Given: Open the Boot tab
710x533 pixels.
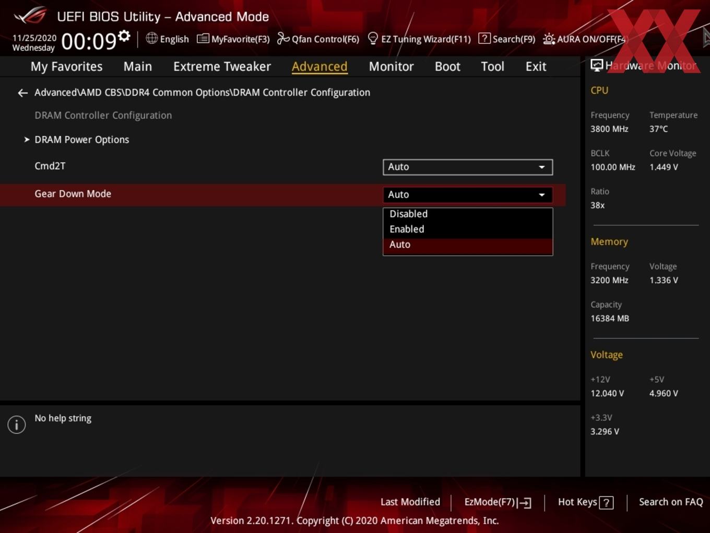Looking at the screenshot, I should tap(447, 66).
